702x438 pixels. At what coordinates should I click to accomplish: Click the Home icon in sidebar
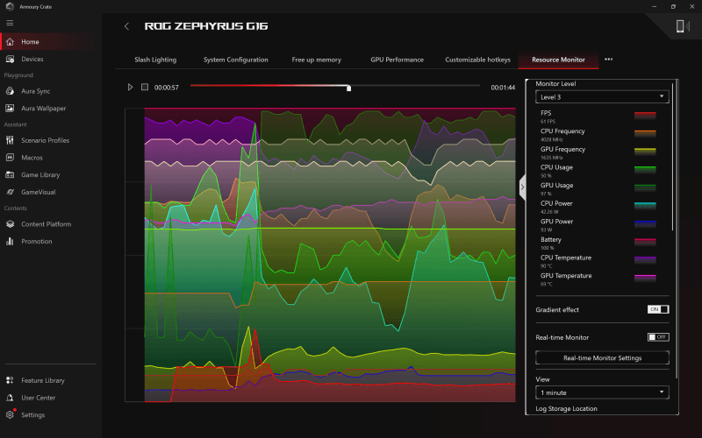pos(10,41)
